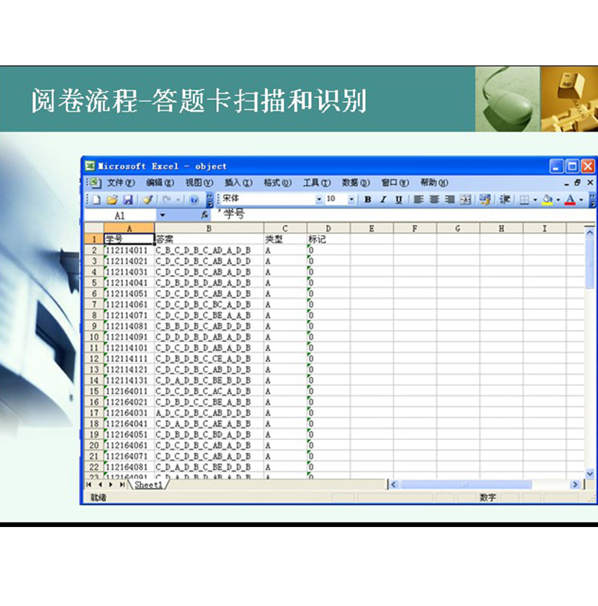Click horizontal scrollbar right arrow

point(575,484)
